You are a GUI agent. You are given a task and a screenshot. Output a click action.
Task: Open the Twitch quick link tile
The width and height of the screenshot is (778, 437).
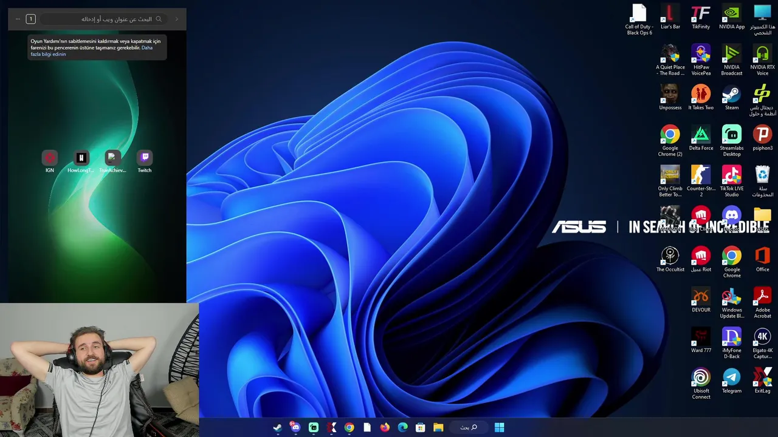(145, 161)
